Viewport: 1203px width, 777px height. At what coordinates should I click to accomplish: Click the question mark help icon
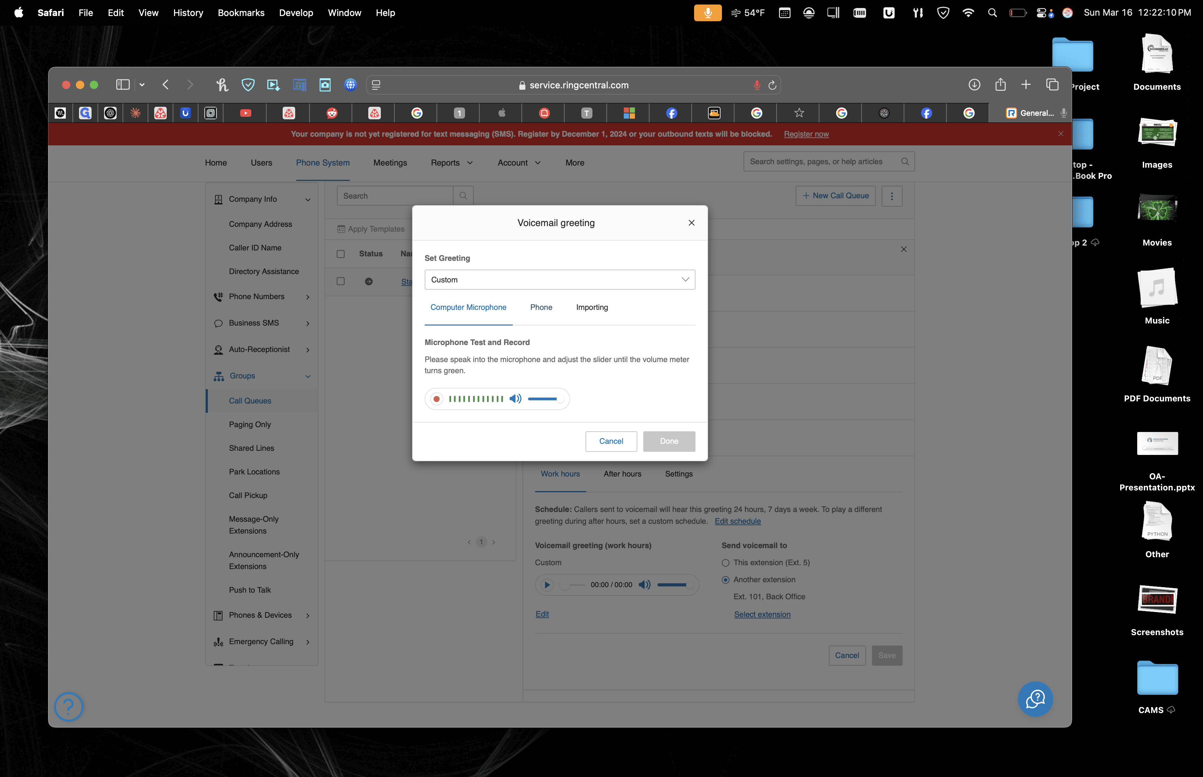coord(69,706)
